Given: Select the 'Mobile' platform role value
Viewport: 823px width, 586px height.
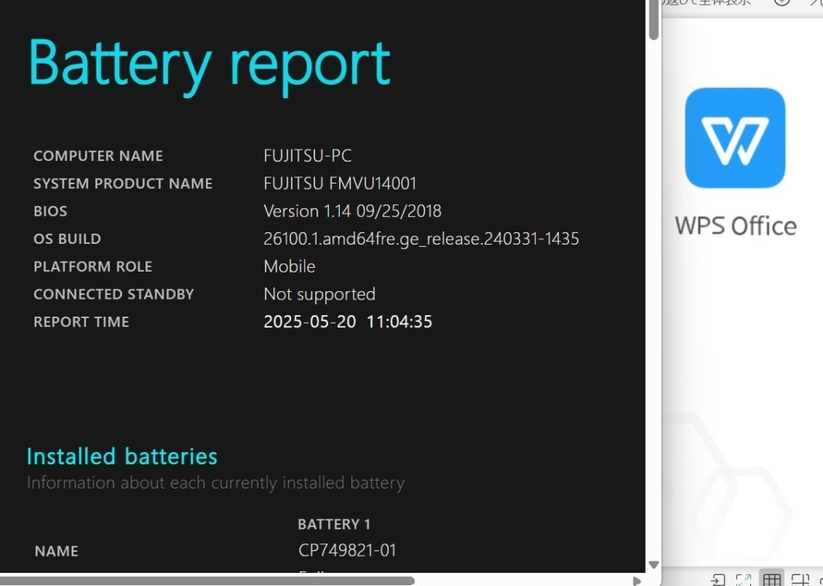Looking at the screenshot, I should [290, 266].
